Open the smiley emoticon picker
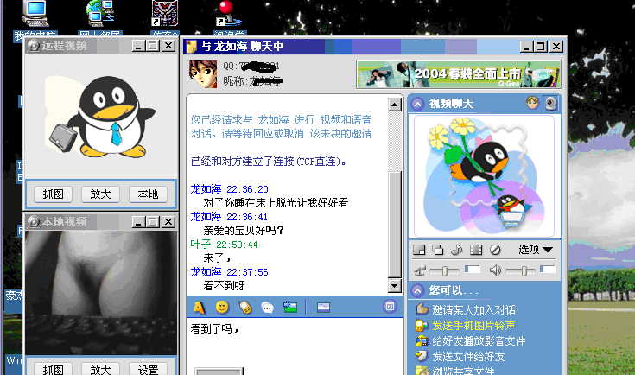 [222, 308]
